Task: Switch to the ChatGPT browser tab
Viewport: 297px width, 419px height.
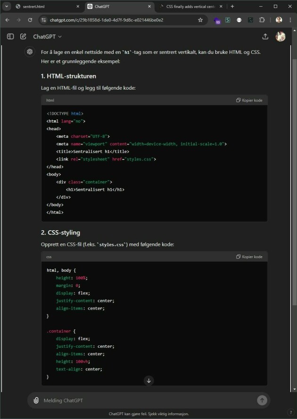Action: click(120, 7)
